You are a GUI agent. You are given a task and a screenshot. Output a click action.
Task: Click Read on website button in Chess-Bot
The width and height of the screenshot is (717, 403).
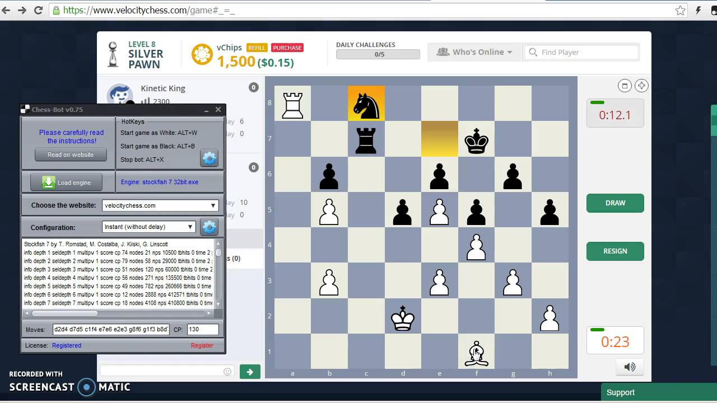tap(71, 154)
